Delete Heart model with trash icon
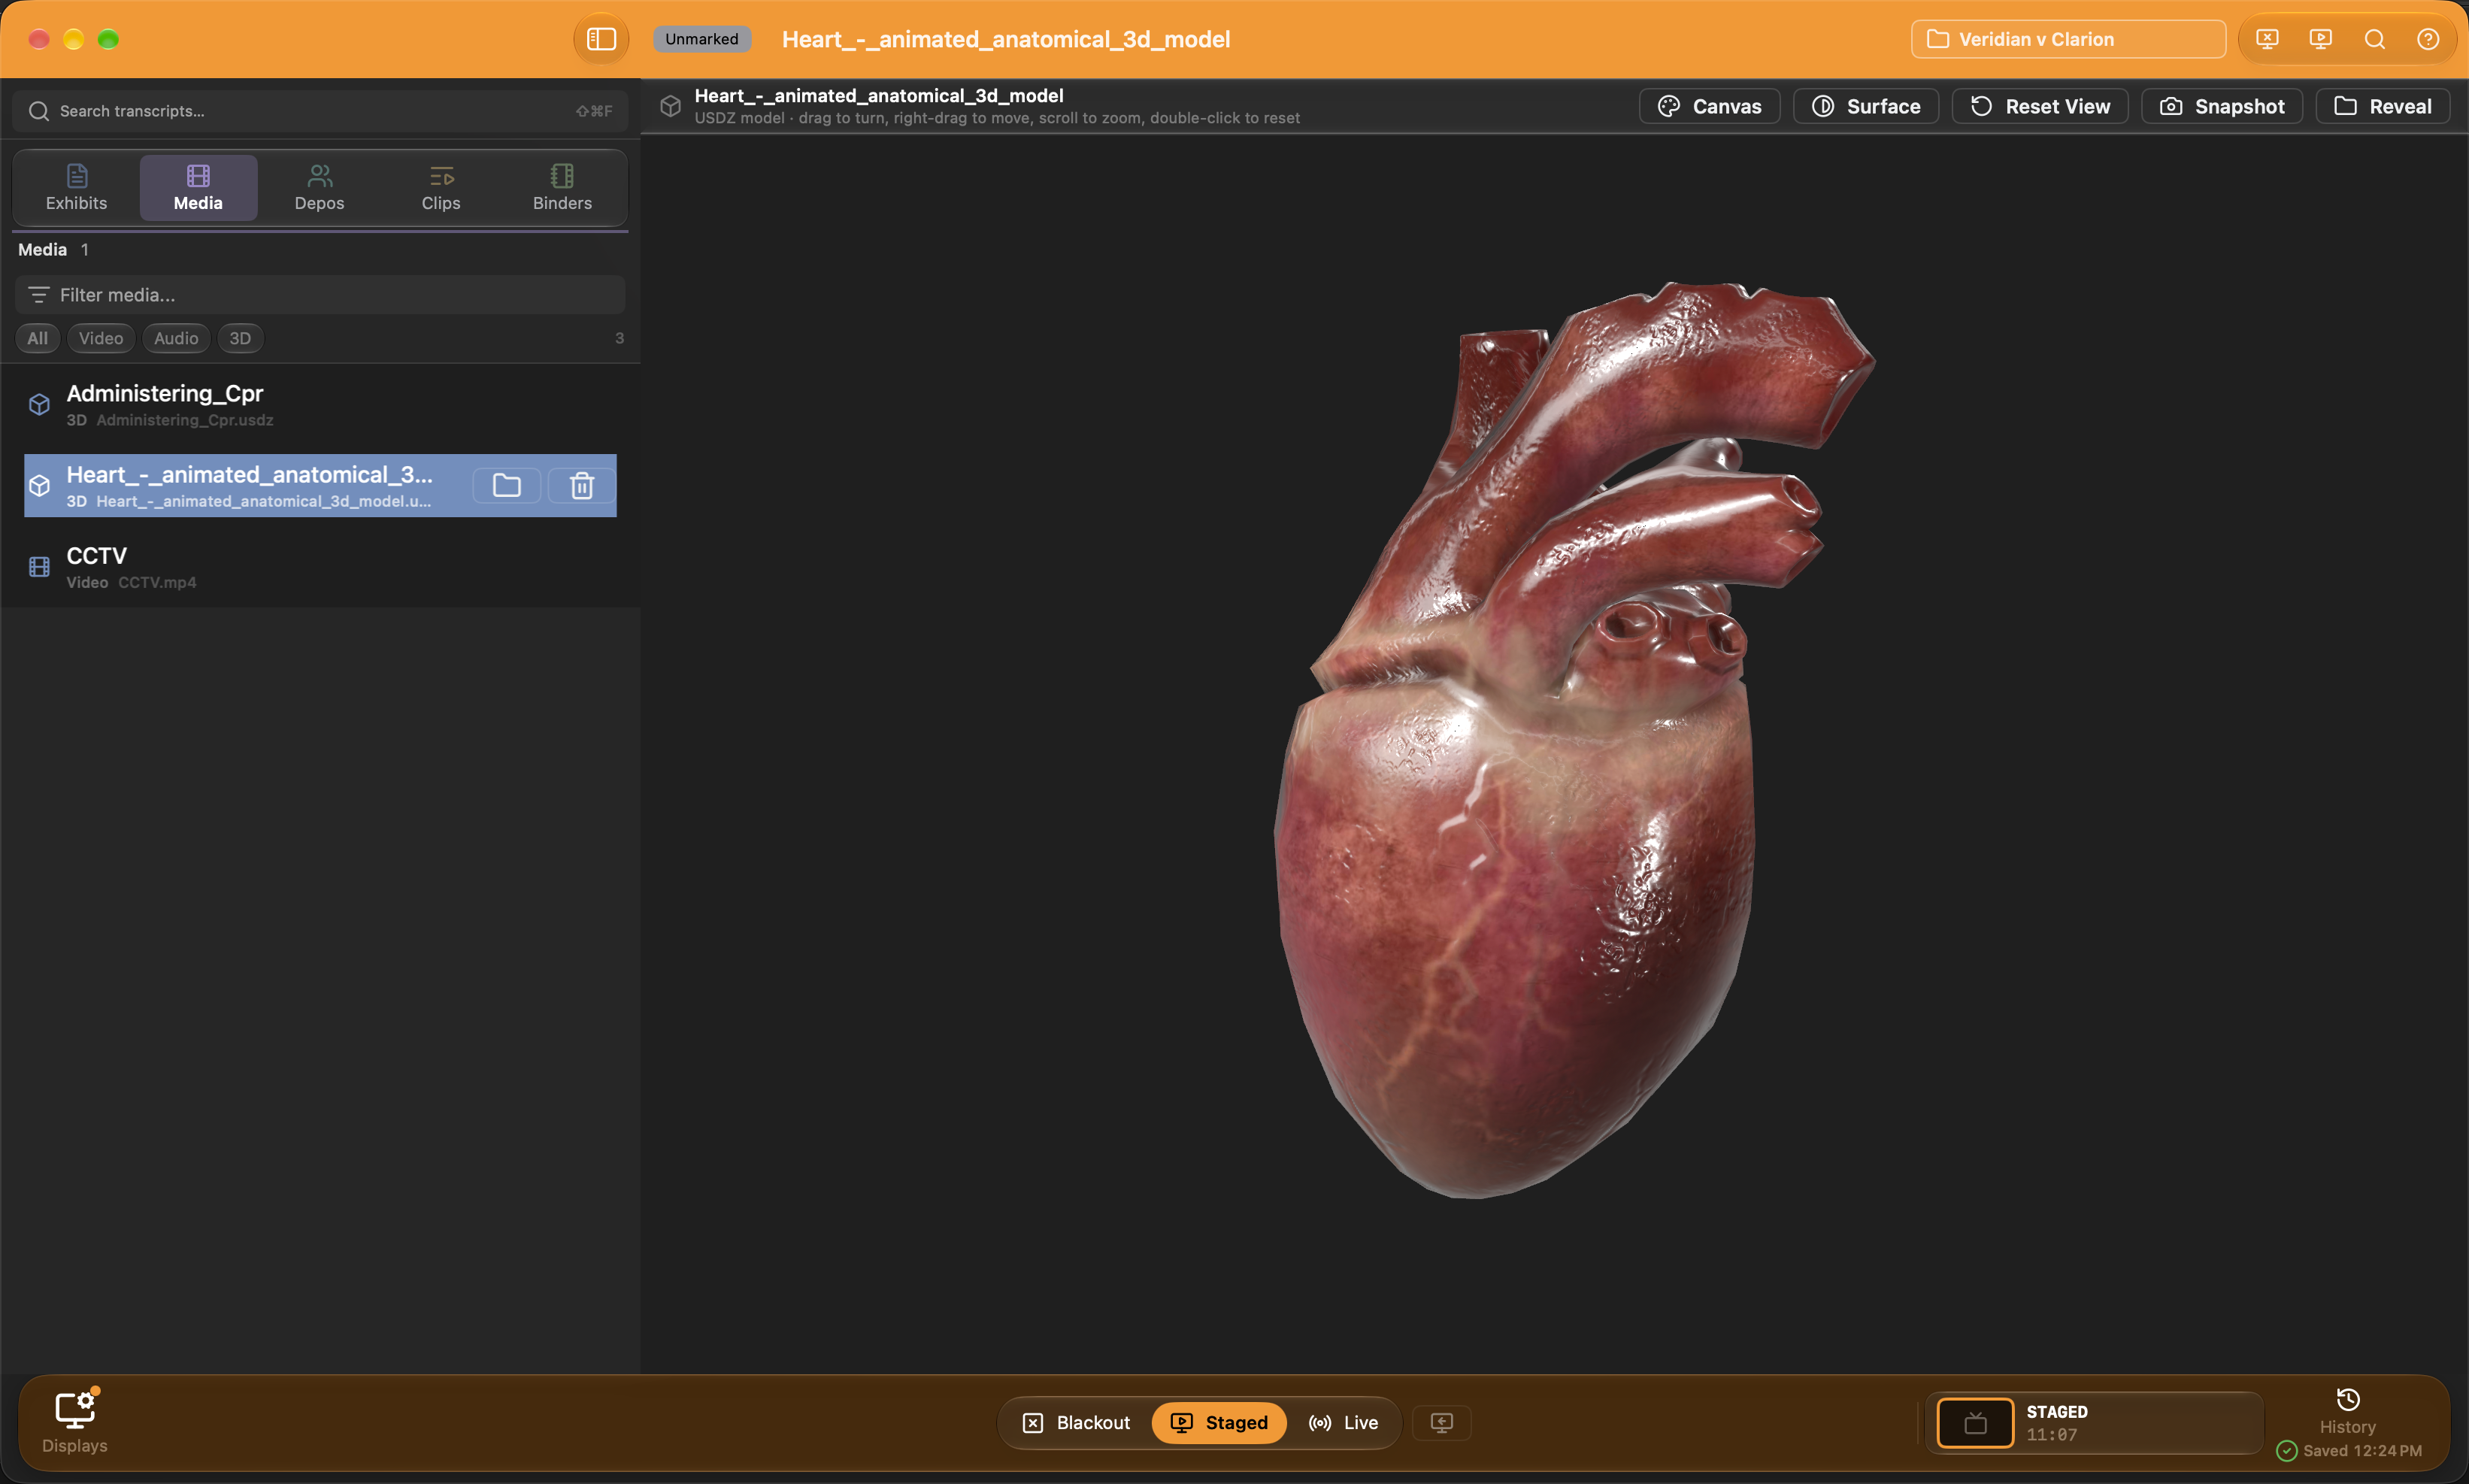2469x1484 pixels. 582,486
